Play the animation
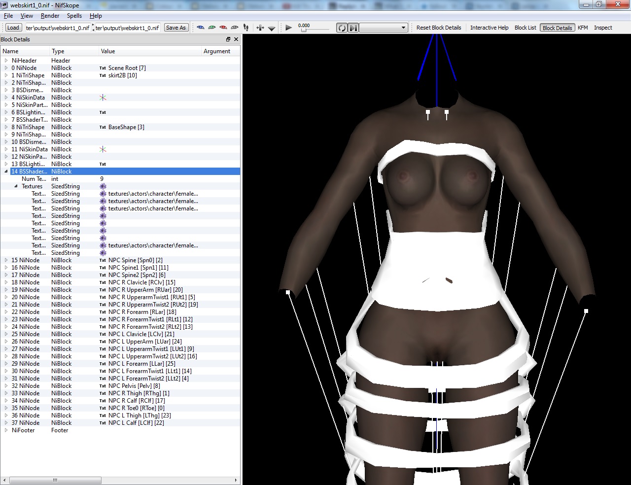Screen dimensions: 631x485 (x=289, y=28)
